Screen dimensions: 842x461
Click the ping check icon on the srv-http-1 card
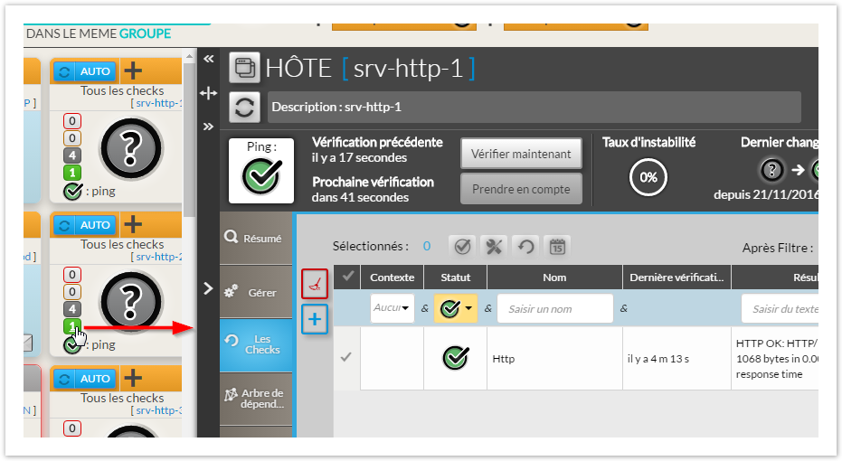tap(72, 191)
